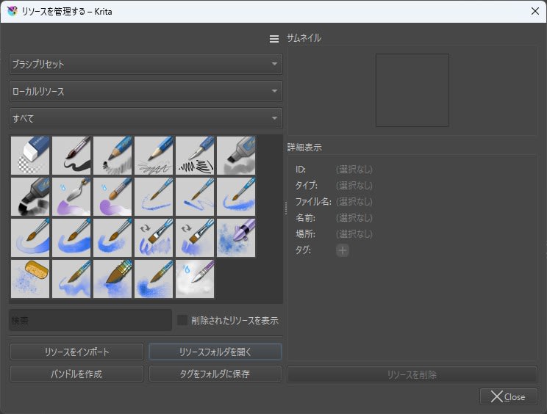The width and height of the screenshot is (547, 414).
Task: Click the Close button at bottom right
Action: (x=508, y=396)
